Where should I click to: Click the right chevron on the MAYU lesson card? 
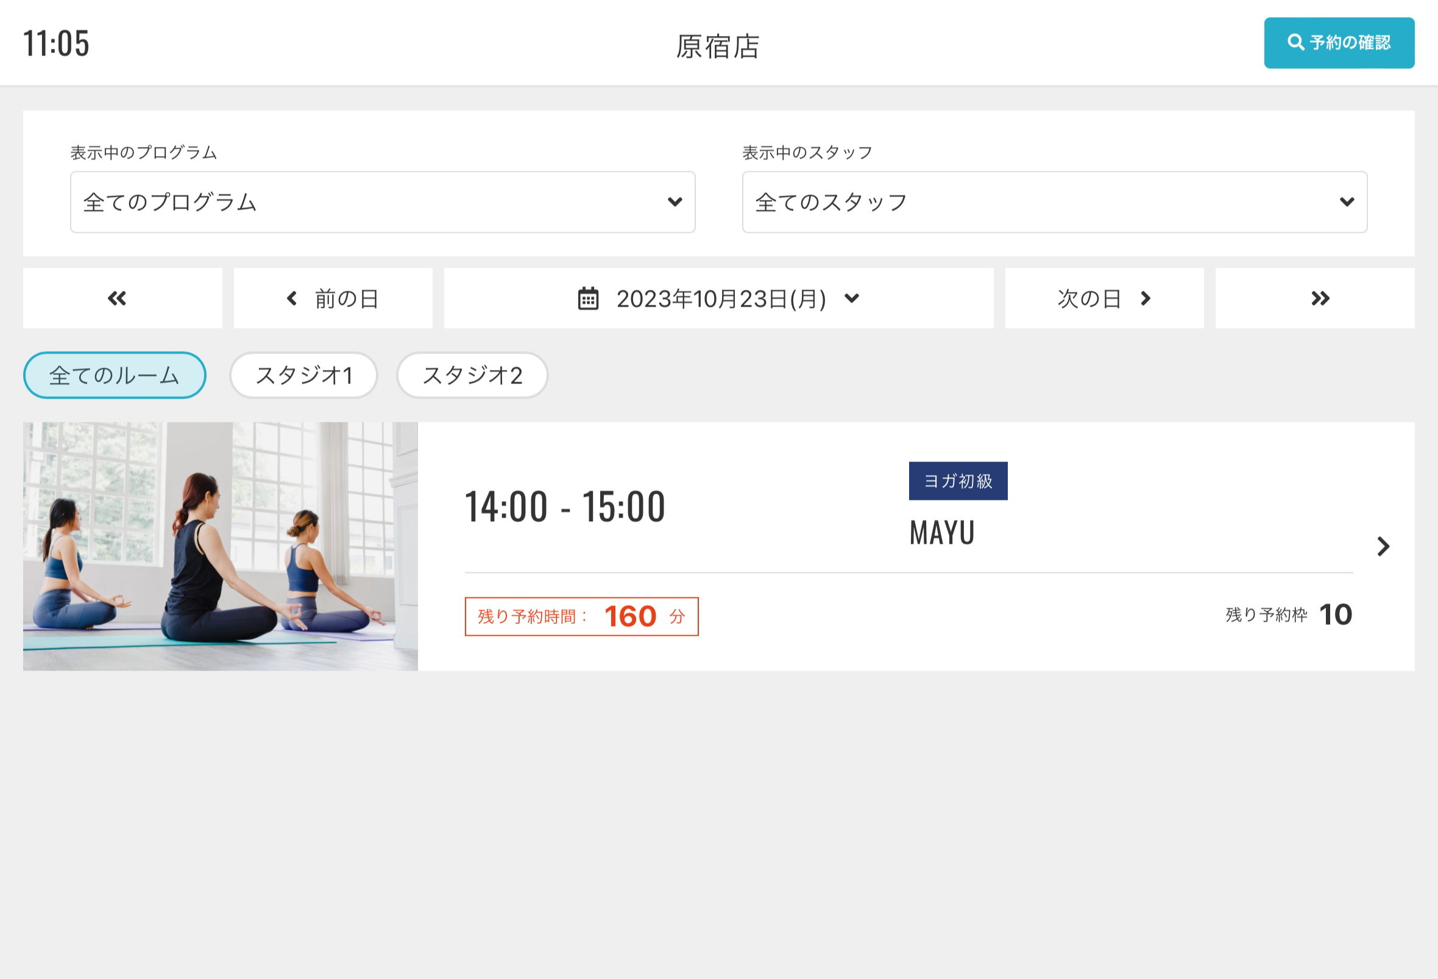(1384, 546)
